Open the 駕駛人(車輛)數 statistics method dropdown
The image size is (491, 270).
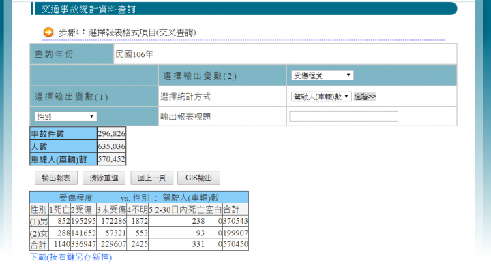pos(321,97)
